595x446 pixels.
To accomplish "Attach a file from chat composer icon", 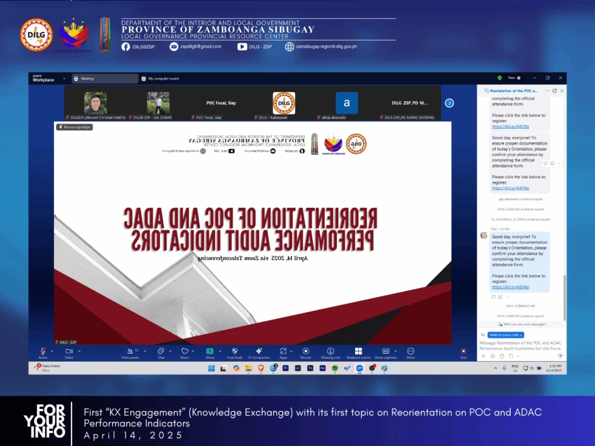I will [501, 356].
